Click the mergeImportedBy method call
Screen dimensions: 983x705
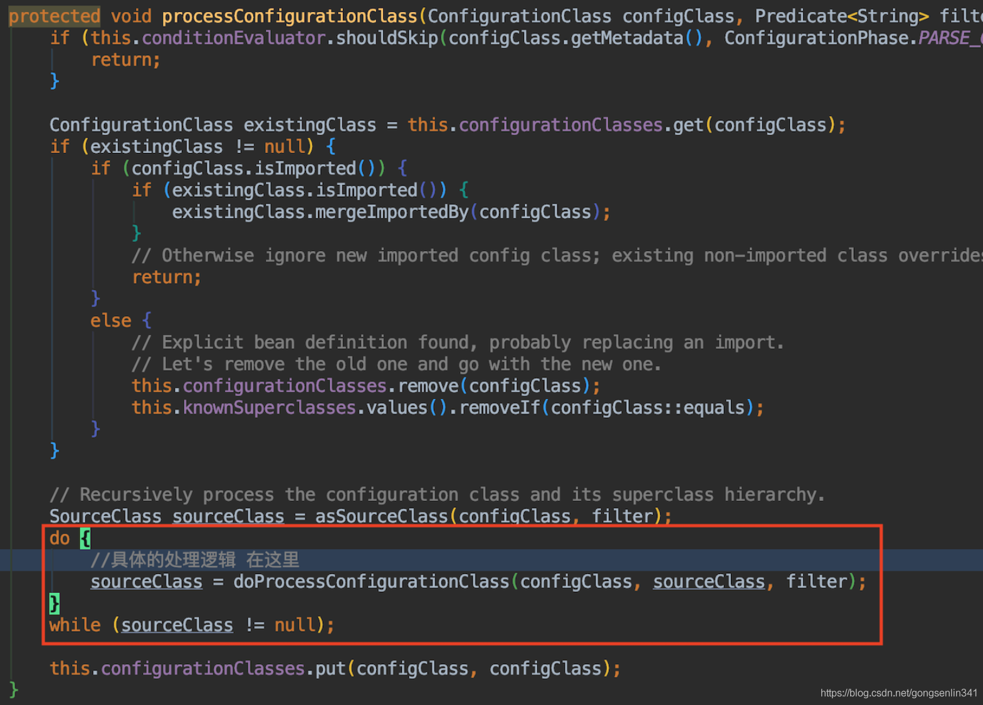(x=392, y=212)
